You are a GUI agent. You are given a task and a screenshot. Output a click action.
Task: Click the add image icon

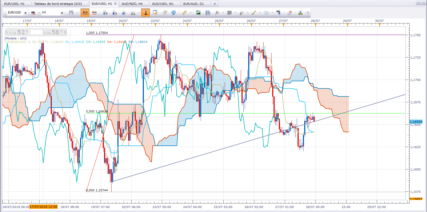pos(198,13)
